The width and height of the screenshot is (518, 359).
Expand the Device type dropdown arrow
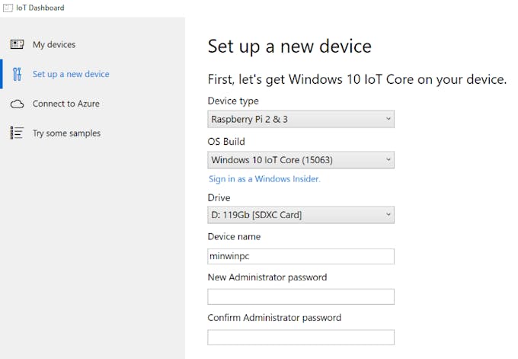(388, 119)
